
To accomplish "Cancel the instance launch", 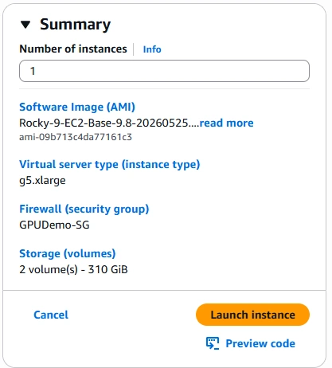I will point(51,315).
